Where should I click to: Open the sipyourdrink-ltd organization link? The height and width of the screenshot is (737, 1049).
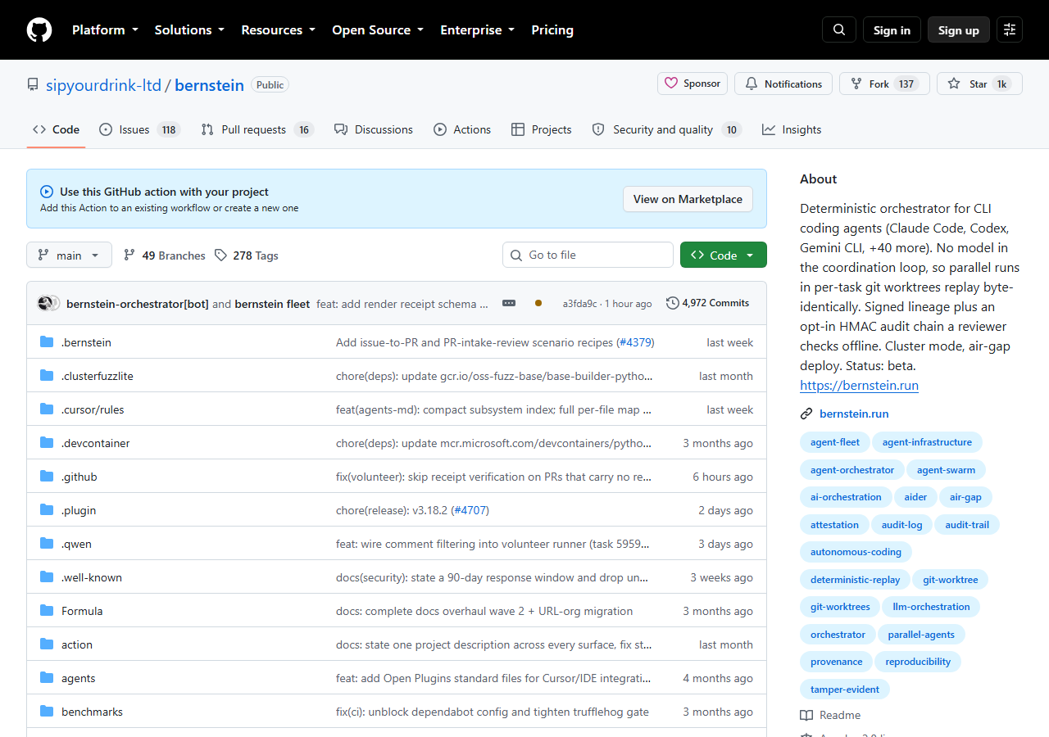(x=103, y=84)
